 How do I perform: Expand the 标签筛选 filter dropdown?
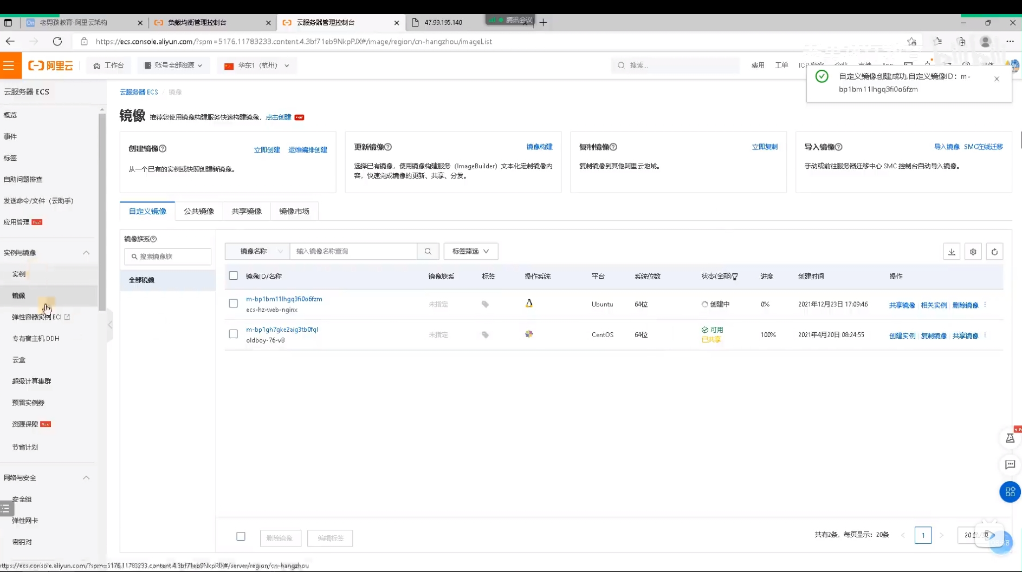pos(470,251)
